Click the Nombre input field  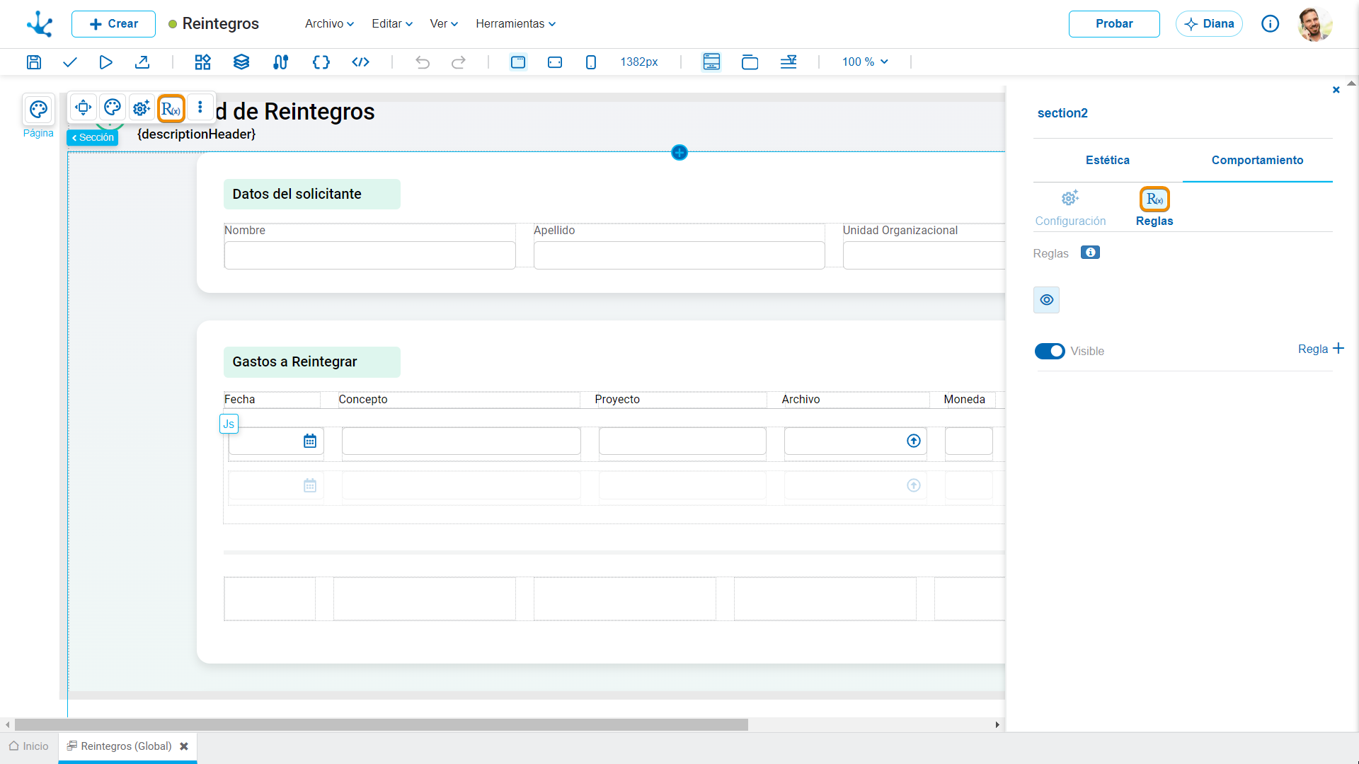369,255
